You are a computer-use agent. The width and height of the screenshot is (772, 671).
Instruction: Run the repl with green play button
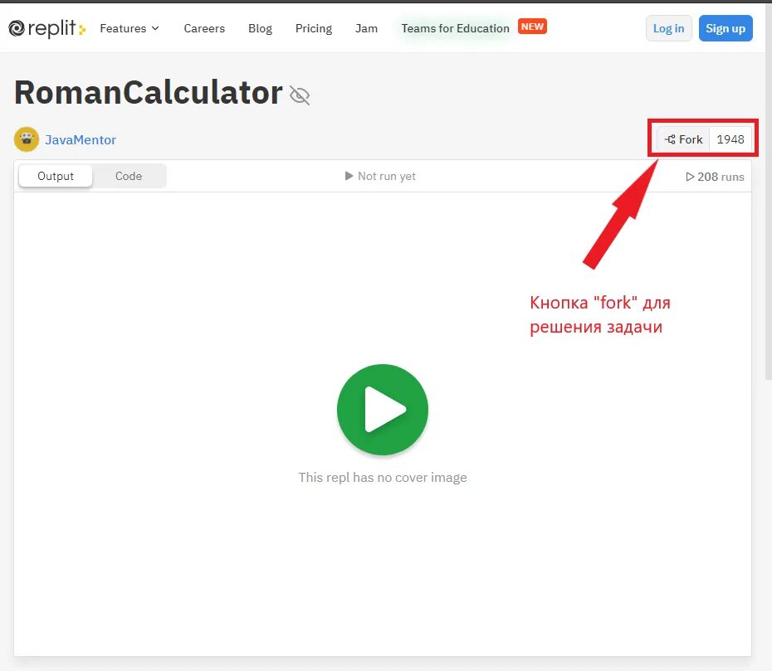383,409
